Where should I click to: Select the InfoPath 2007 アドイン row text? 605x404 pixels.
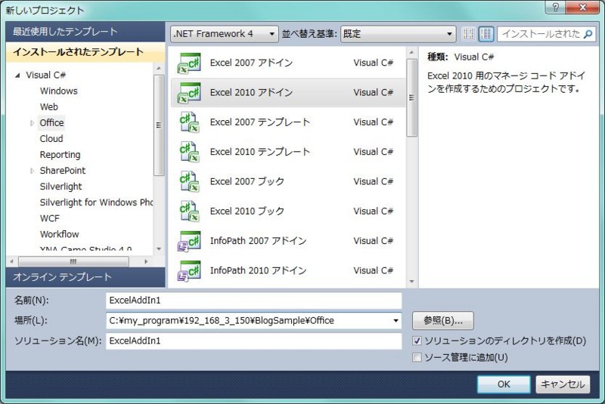258,241
